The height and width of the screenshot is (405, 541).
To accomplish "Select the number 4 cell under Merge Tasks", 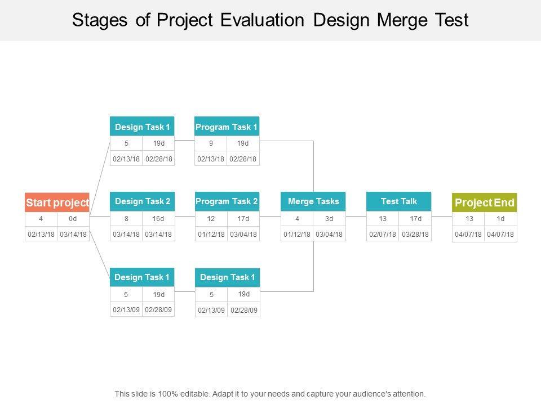I will [x=297, y=219].
